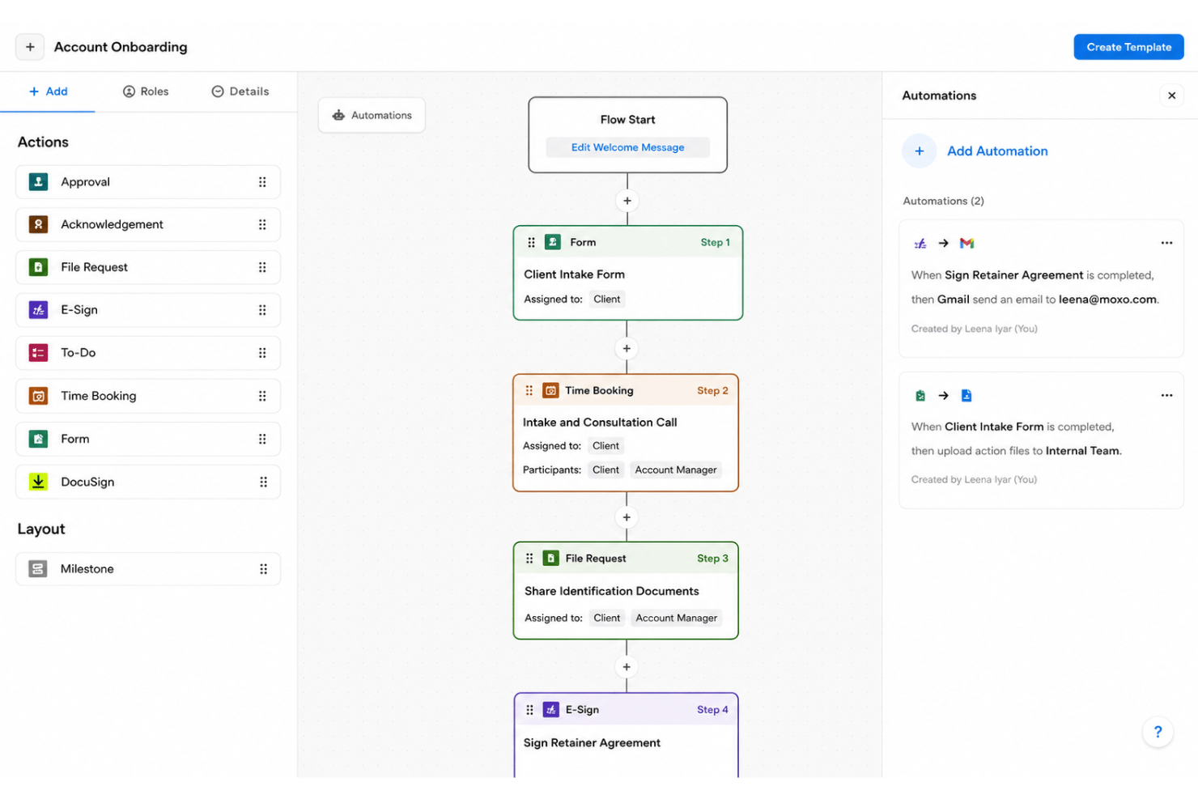
Task: Grab the drag handle on Form action row
Action: (x=262, y=439)
